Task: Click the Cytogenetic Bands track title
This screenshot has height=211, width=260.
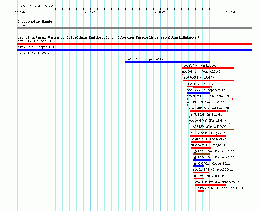Action: point(35,22)
